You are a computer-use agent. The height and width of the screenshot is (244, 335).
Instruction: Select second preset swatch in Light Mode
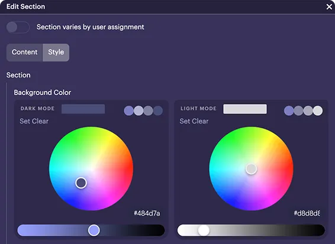click(x=298, y=110)
